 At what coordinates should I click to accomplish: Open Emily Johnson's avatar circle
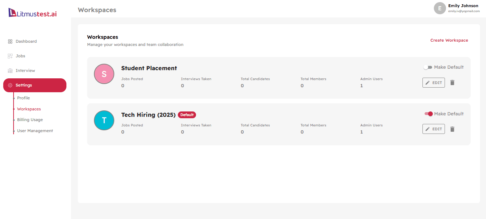[440, 8]
